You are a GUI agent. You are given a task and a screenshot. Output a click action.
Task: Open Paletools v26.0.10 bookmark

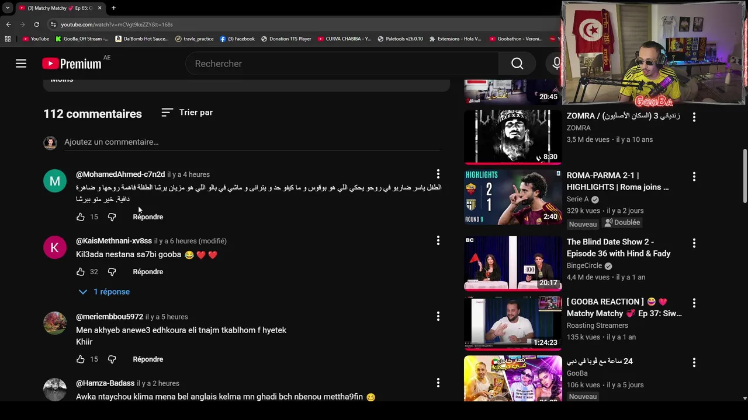pos(400,39)
